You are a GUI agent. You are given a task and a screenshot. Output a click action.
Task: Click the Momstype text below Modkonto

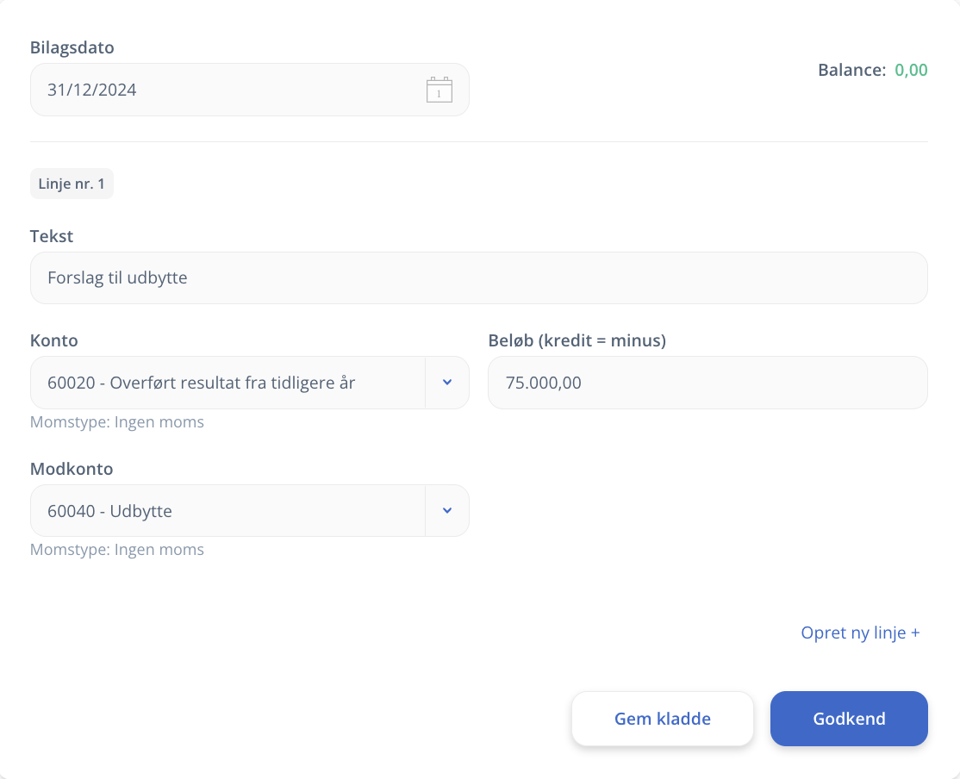tap(117, 550)
